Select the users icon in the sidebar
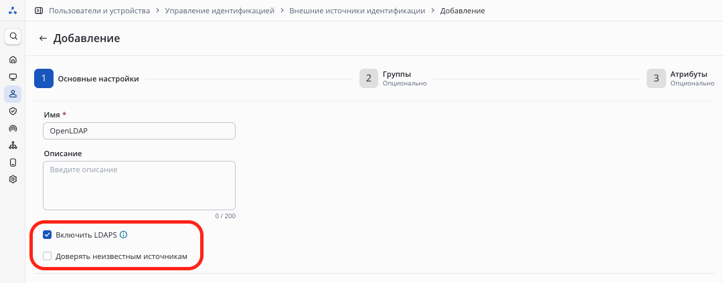The width and height of the screenshot is (723, 283). coord(13,94)
